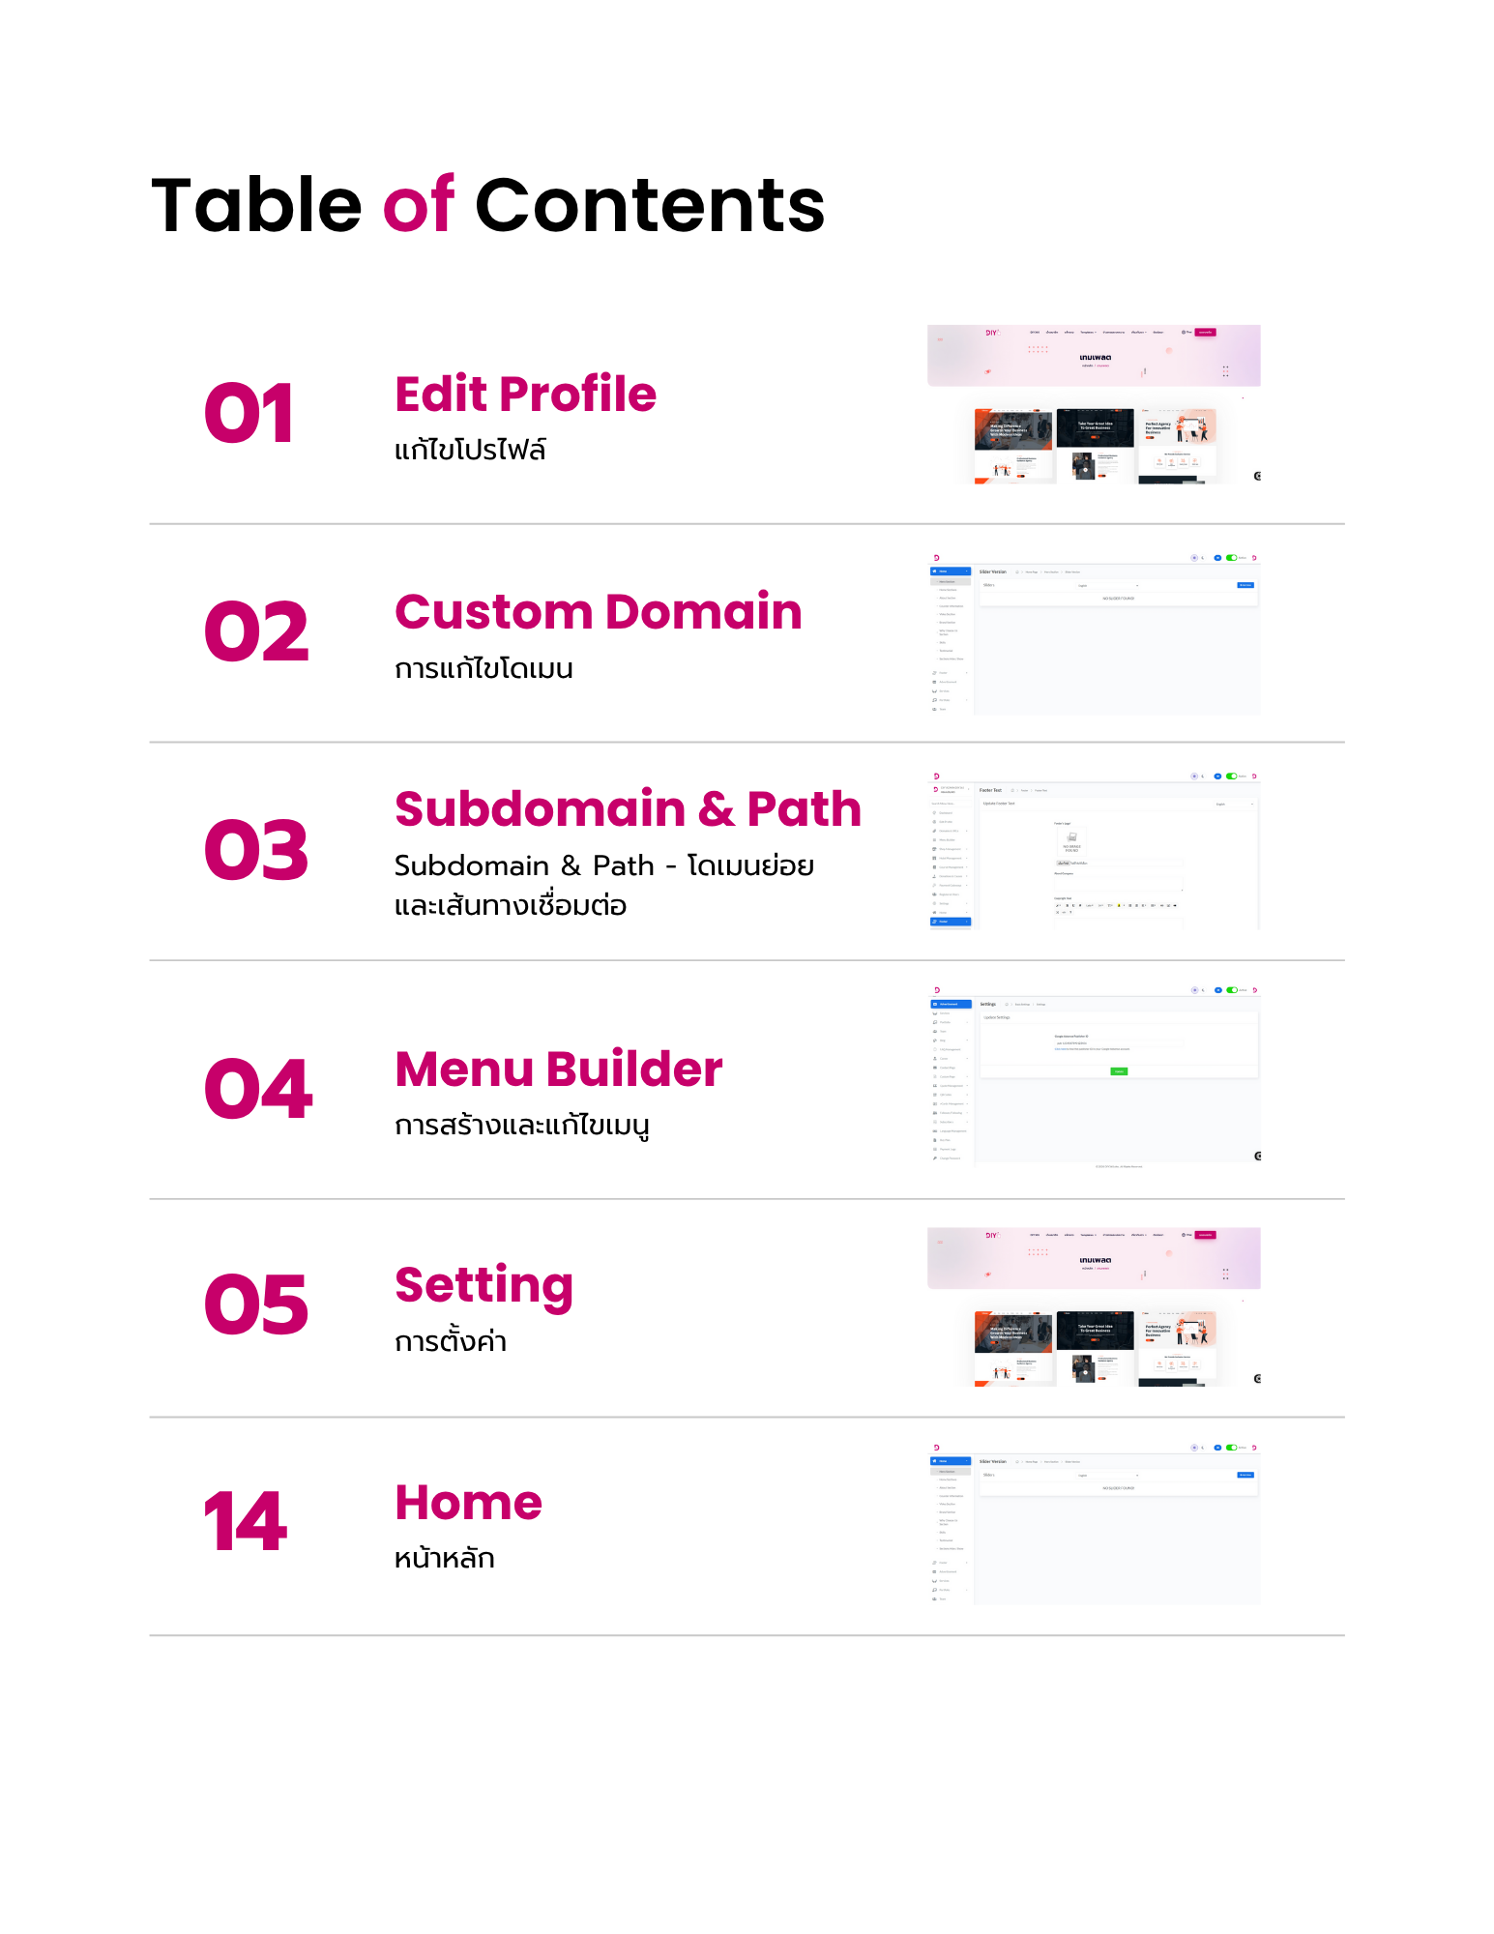The width and height of the screenshot is (1494, 1934).
Task: Click the number 02 for Custom Domain
Action: [x=256, y=631]
